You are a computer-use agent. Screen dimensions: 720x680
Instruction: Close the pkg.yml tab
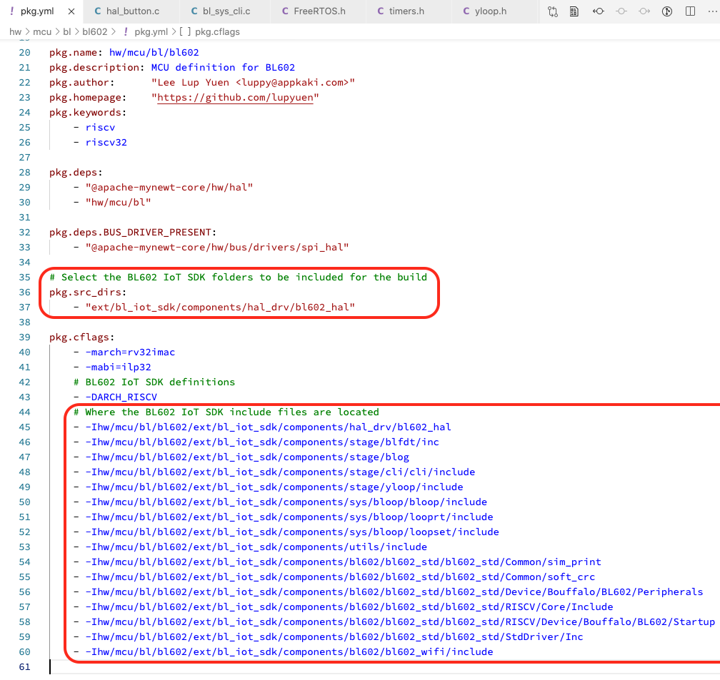tap(70, 12)
